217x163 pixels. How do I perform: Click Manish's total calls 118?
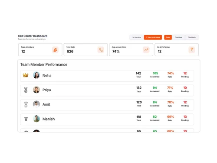tap(139, 117)
